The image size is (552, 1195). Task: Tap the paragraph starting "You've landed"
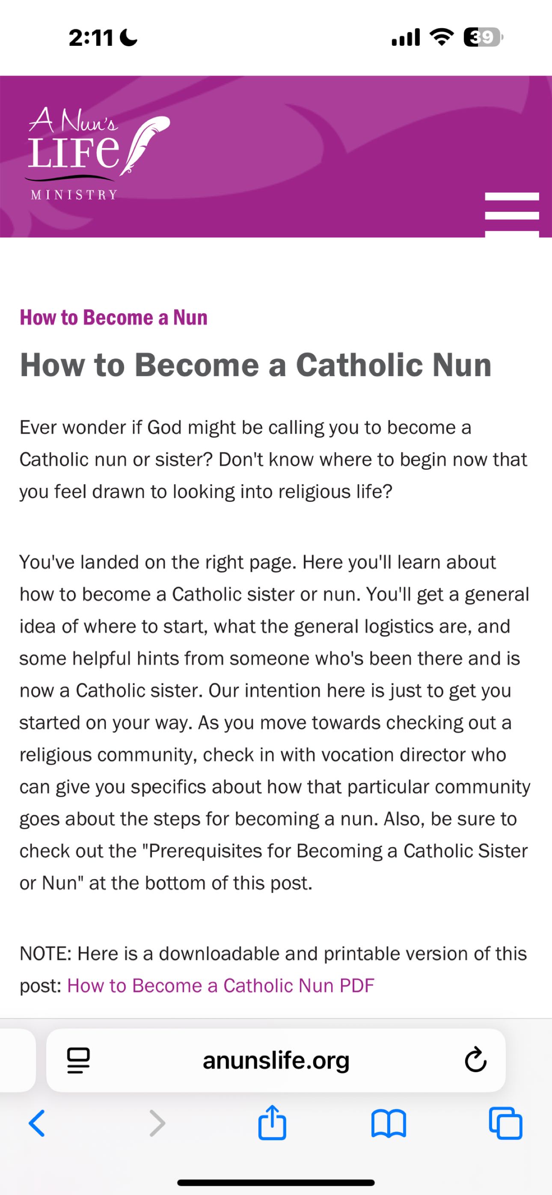(275, 722)
